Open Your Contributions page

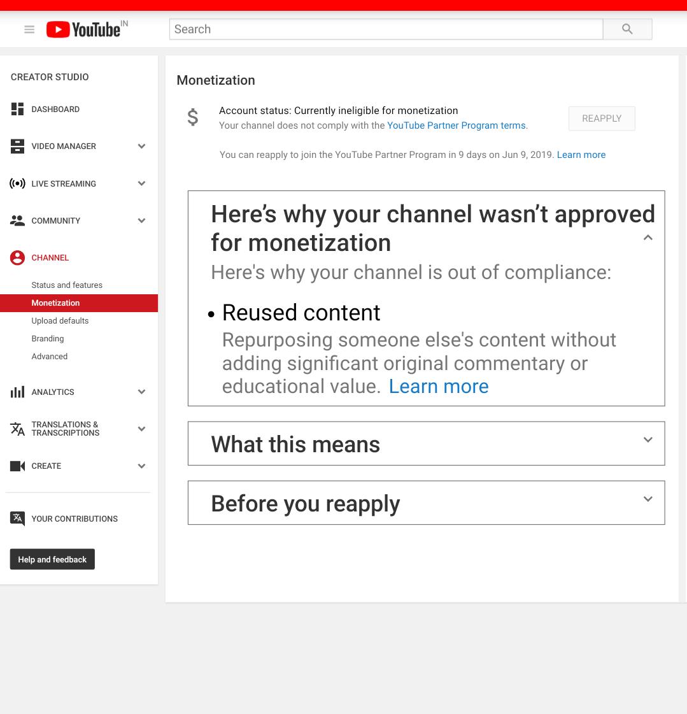tap(74, 518)
